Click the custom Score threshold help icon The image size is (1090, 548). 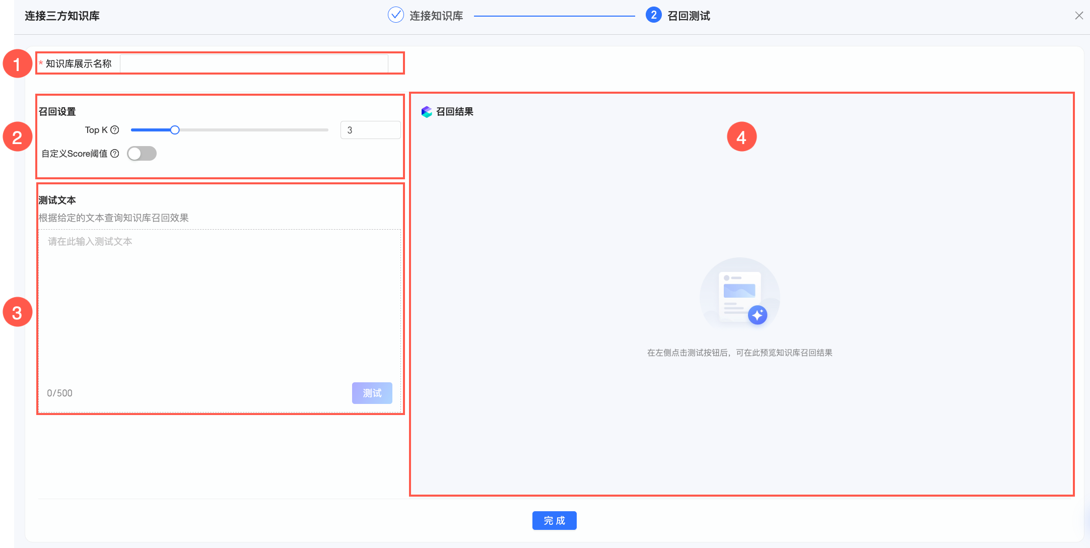pyautogui.click(x=115, y=154)
